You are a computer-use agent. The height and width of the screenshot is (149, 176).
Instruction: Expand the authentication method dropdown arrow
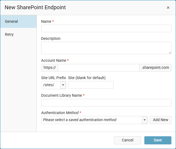click(x=145, y=120)
